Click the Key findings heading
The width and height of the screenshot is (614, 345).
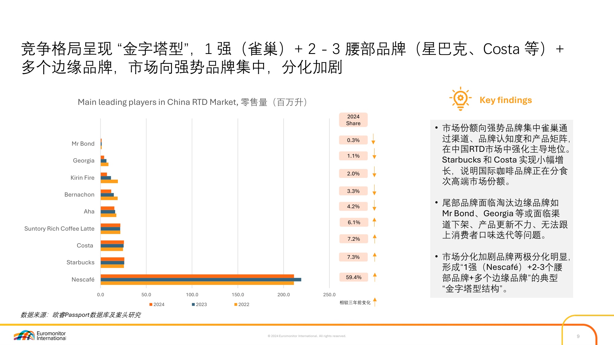[x=506, y=100]
